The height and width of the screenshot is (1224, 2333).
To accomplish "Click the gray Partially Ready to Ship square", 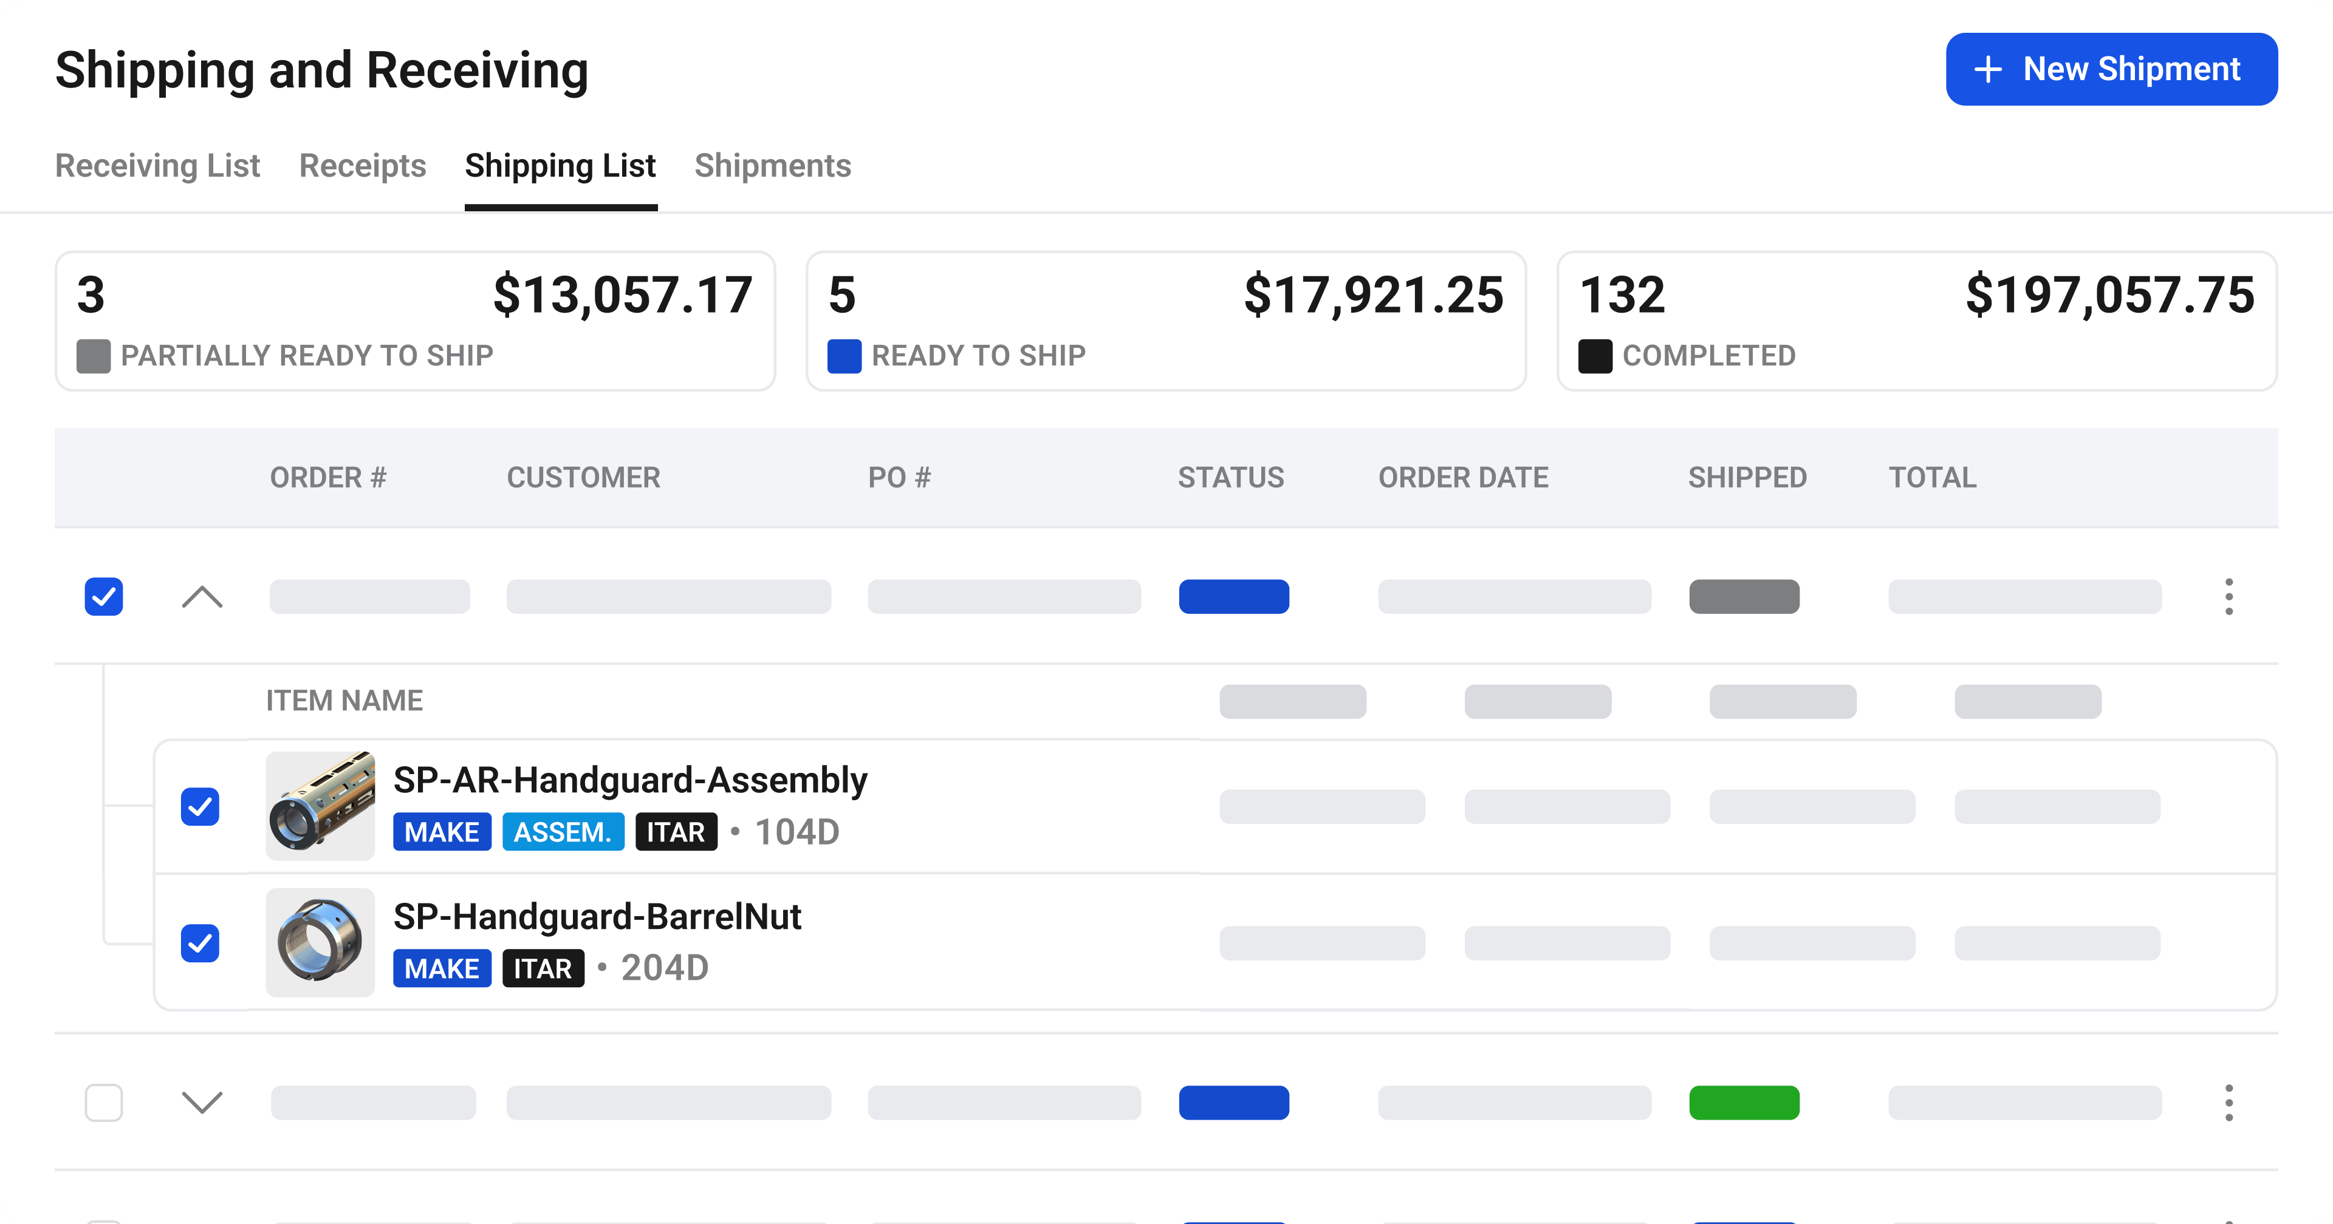I will click(x=94, y=356).
